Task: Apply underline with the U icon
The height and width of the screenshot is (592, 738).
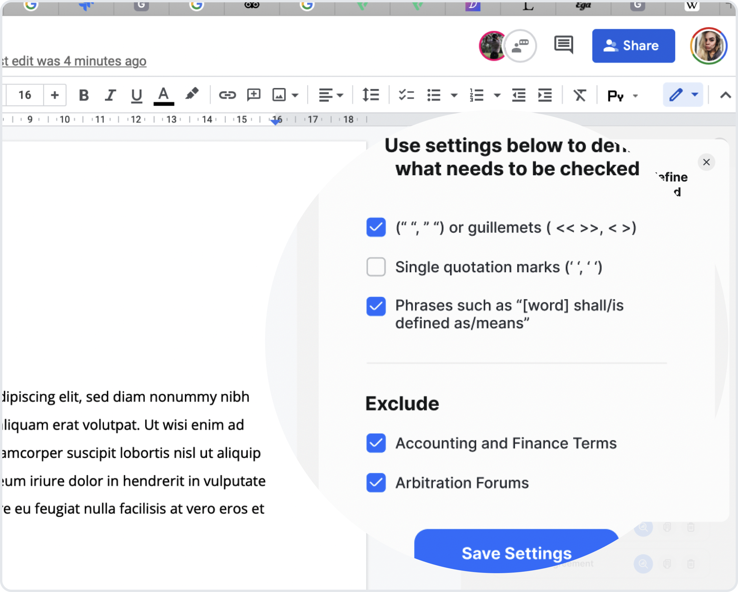Action: [137, 95]
